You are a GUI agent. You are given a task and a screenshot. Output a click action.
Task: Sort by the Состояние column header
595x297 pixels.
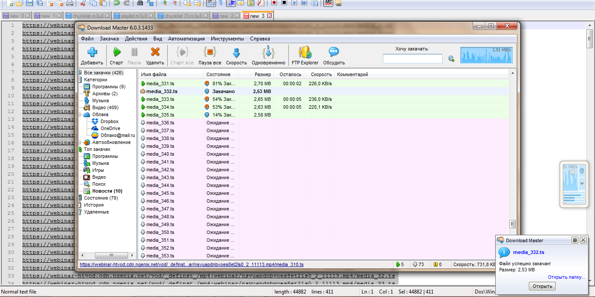point(220,74)
